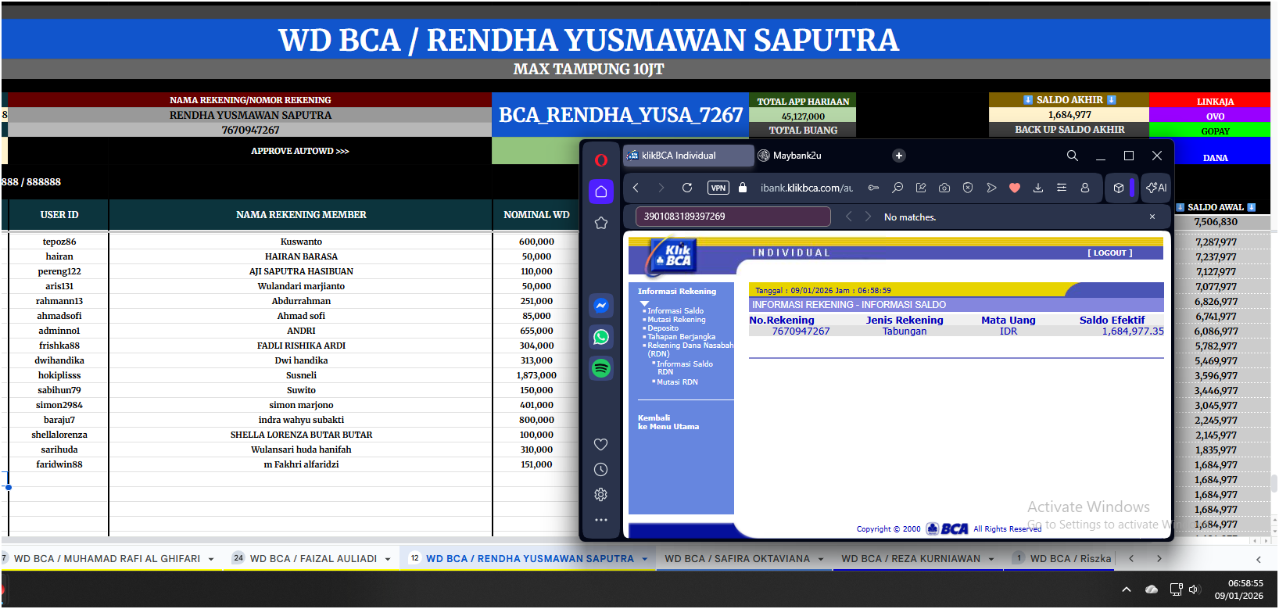
Task: Open the taskbar clock showing 06:58:55
Action: (1239, 589)
